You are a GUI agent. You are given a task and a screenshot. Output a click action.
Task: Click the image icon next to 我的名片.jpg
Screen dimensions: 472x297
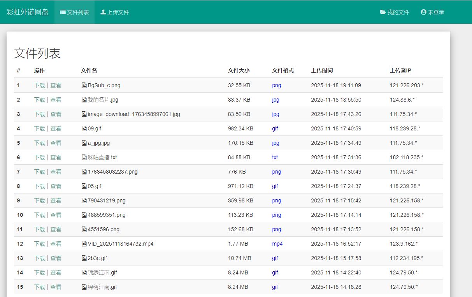(x=84, y=100)
